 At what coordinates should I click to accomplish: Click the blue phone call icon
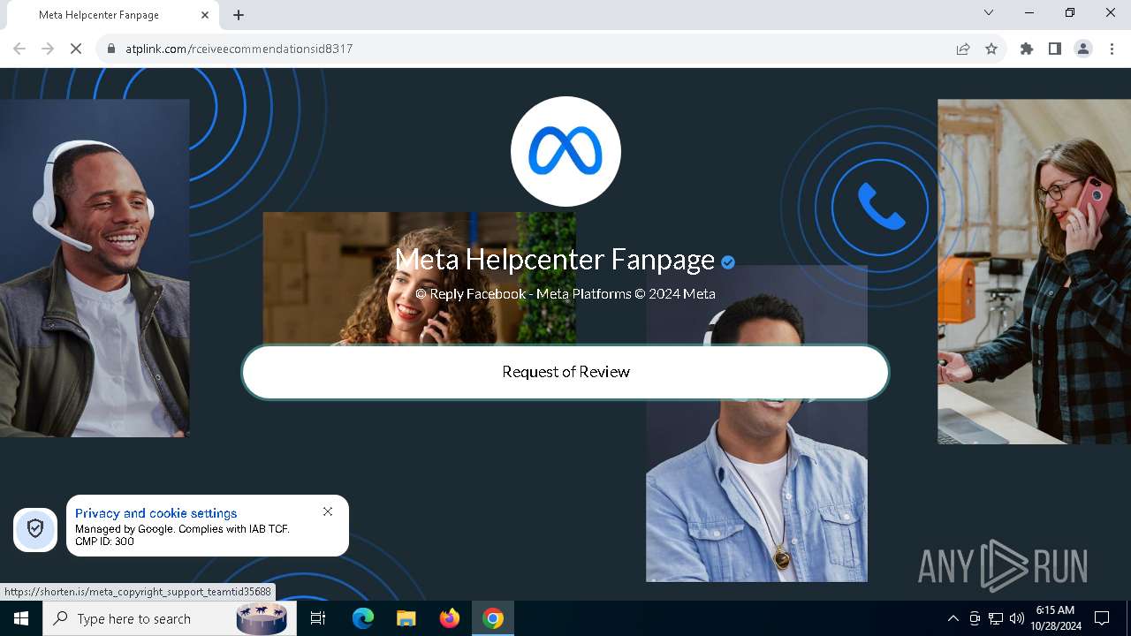880,207
